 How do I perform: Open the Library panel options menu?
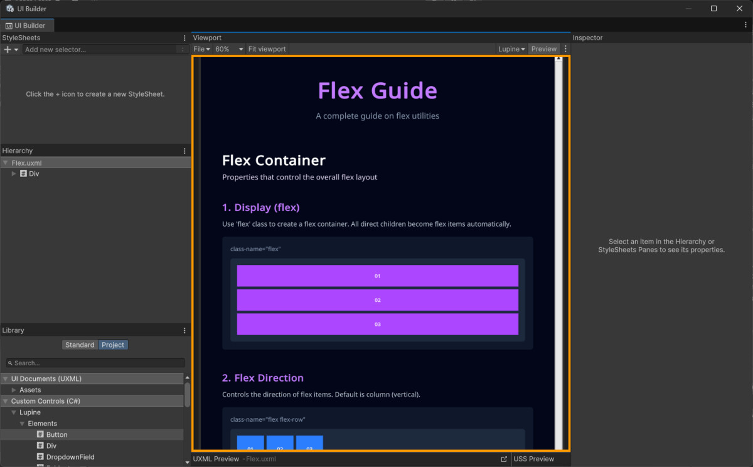coord(184,330)
